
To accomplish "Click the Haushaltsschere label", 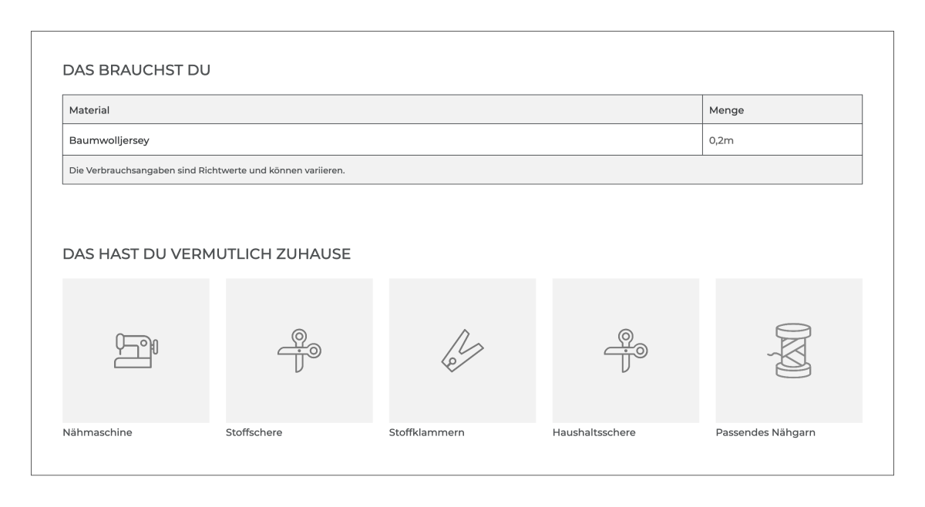I will 594,432.
